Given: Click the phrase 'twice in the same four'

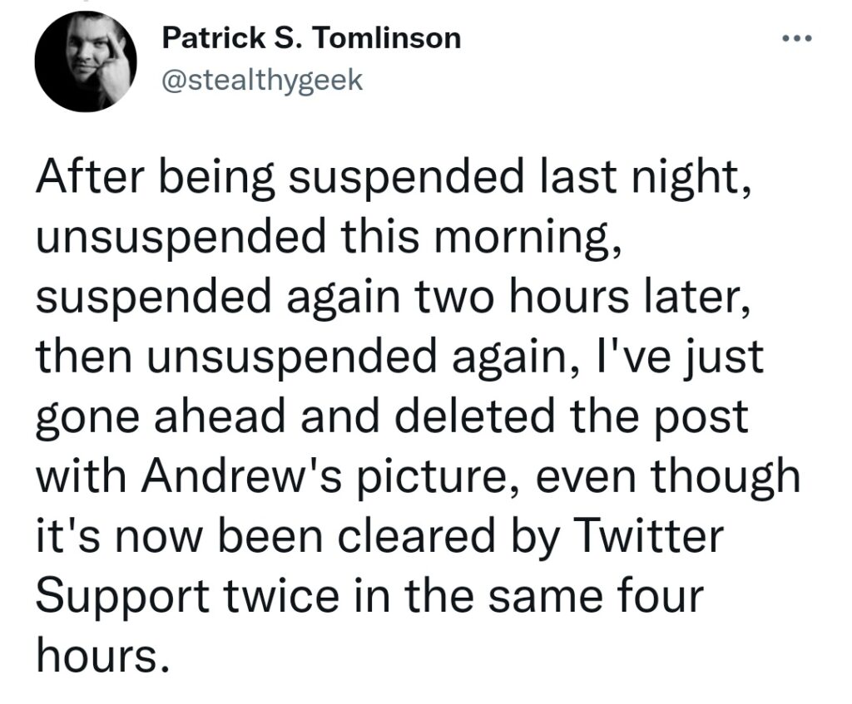Looking at the screenshot, I should [464, 595].
